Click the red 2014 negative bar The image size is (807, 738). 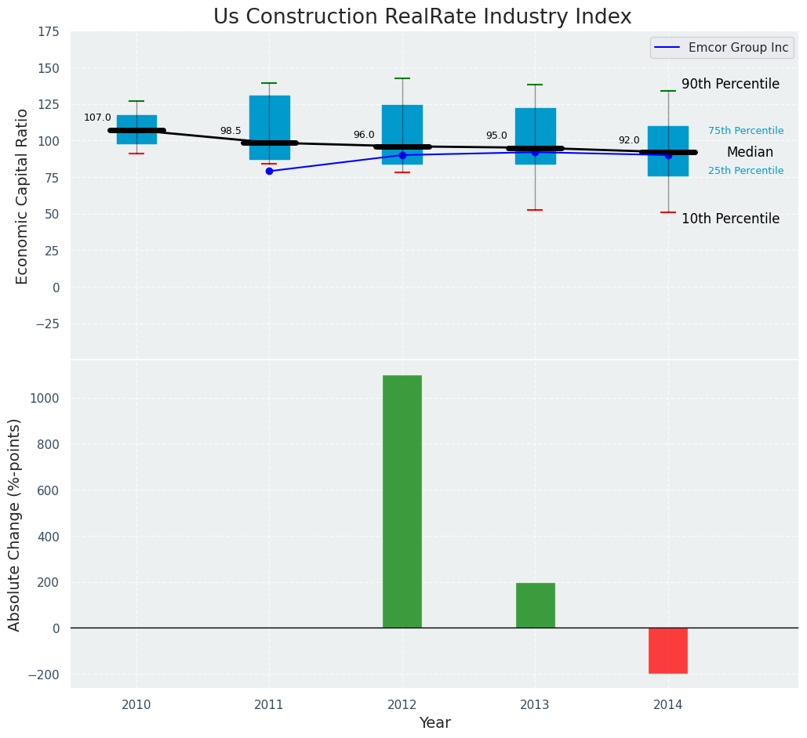[668, 650]
